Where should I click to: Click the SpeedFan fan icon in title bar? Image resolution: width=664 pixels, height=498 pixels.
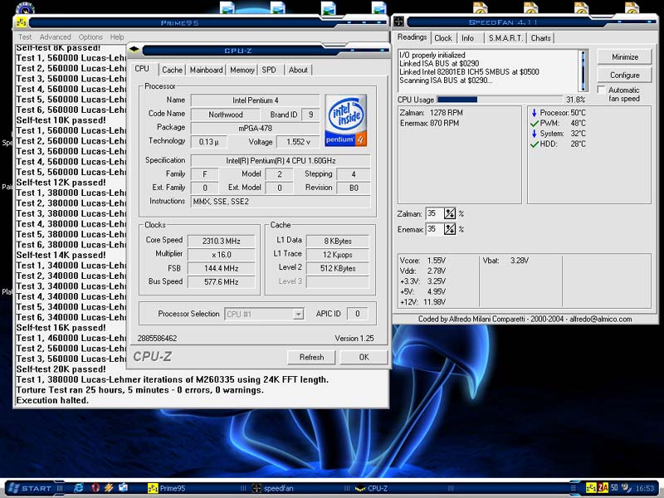point(398,20)
